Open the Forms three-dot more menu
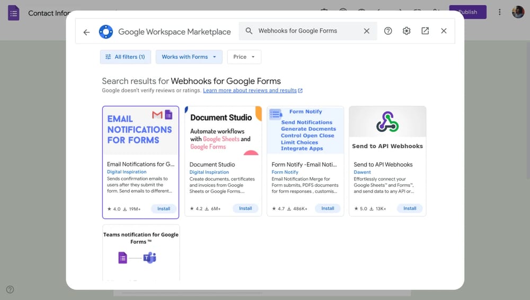The width and height of the screenshot is (530, 300). 499,12
